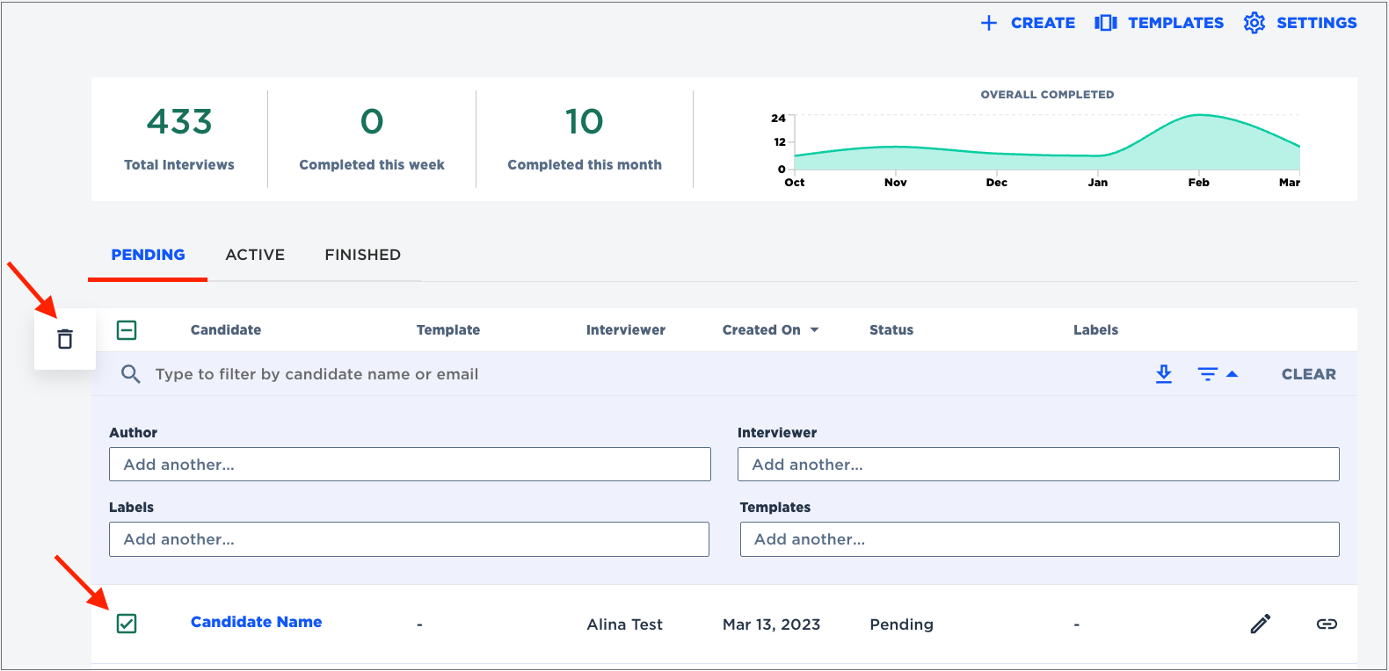Click the filter lines icon
Image resolution: width=1389 pixels, height=671 pixels.
pyautogui.click(x=1208, y=374)
